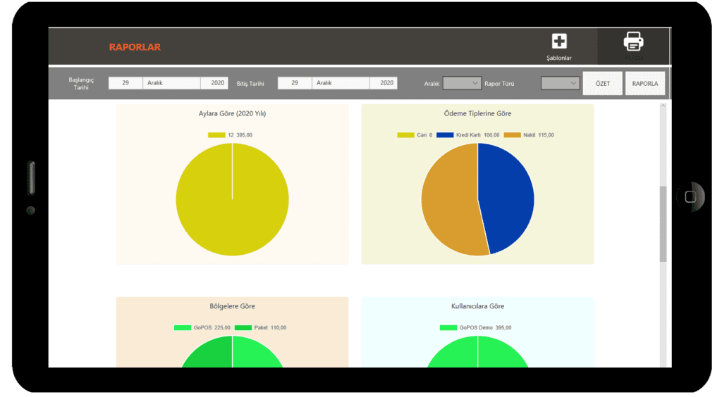Click the printer icon in the header
The height and width of the screenshot is (397, 722).
pyautogui.click(x=634, y=42)
